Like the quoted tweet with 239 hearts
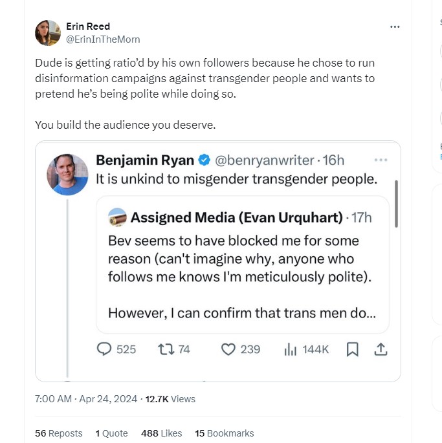The height and width of the screenshot is (443, 442). point(228,349)
